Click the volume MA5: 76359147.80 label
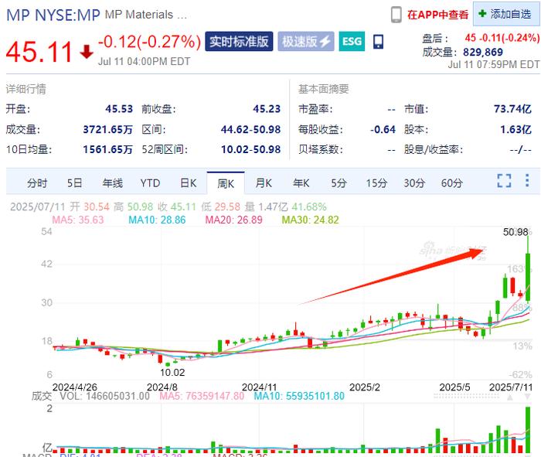This screenshot has height=457, width=541. coord(202,396)
